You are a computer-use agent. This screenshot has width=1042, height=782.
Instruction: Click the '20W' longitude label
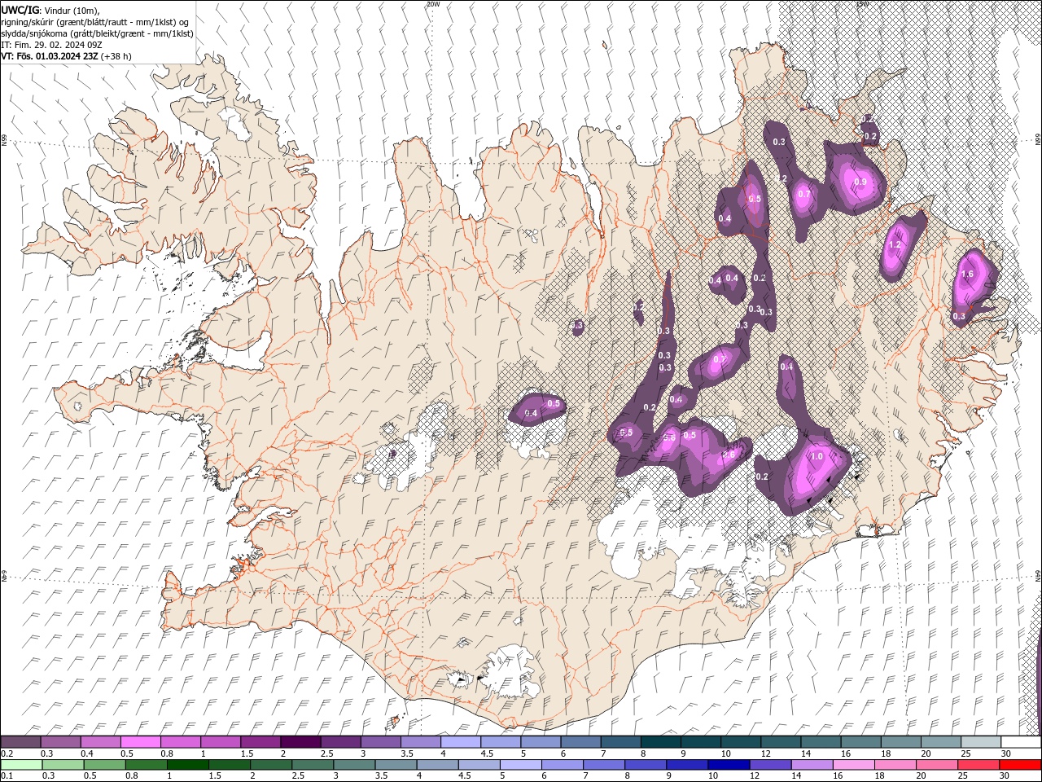[434, 4]
